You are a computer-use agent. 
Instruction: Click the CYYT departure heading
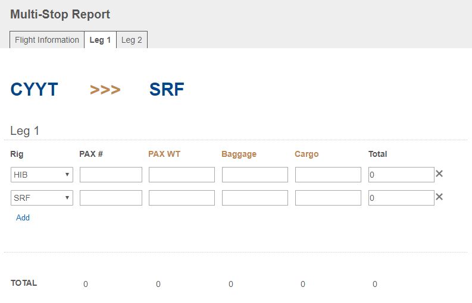click(34, 90)
